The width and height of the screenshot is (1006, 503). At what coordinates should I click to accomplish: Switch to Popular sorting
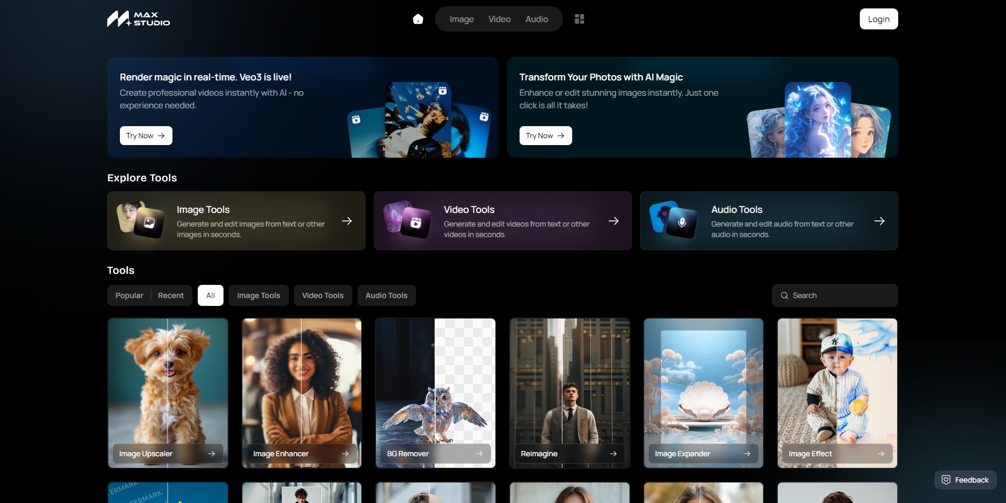[x=129, y=295]
